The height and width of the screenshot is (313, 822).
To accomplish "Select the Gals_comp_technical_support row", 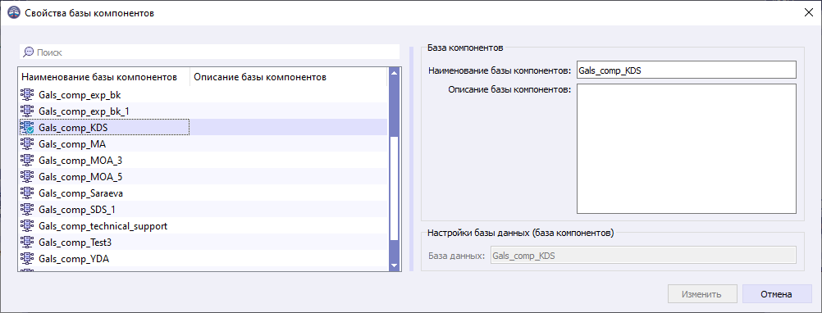I will click(203, 225).
